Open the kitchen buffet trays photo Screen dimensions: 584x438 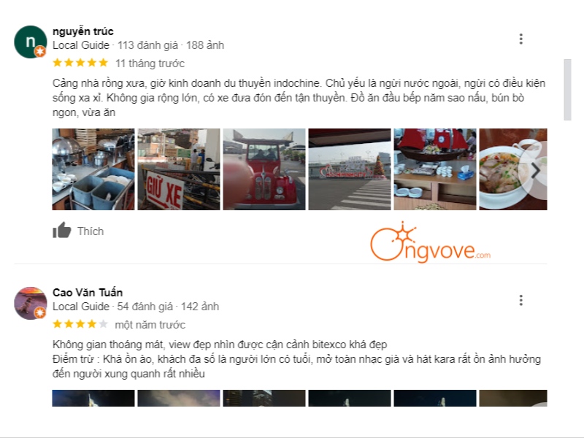[93, 169]
